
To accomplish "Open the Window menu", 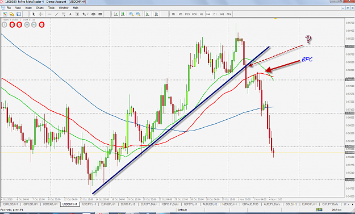I will tap(64, 8).
